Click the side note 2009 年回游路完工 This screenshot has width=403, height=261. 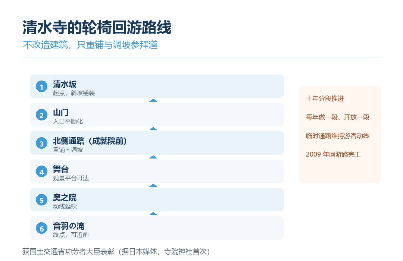pos(333,154)
